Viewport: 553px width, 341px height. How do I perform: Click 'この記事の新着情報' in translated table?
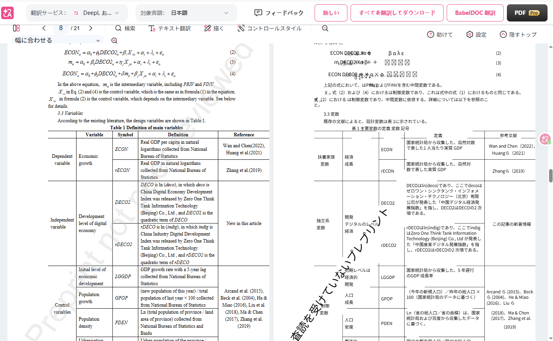point(512,224)
